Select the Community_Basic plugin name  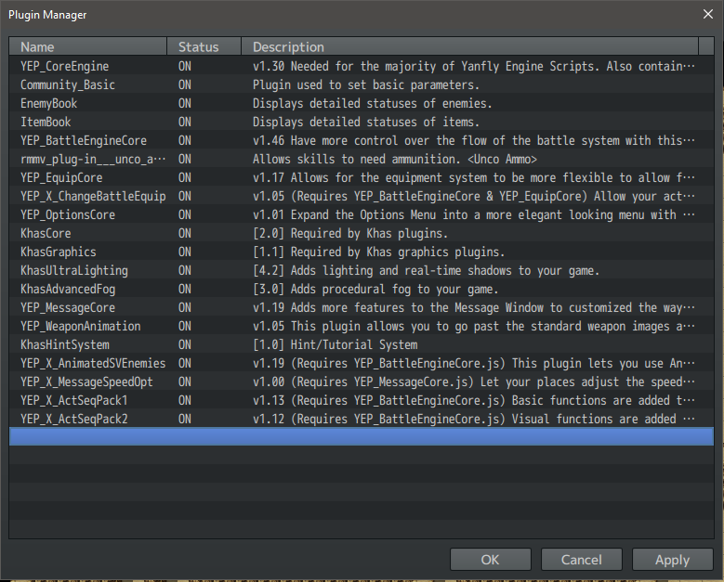68,84
